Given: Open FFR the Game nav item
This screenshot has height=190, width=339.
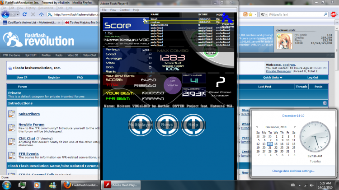Looking at the screenshot, I should point(12,55).
